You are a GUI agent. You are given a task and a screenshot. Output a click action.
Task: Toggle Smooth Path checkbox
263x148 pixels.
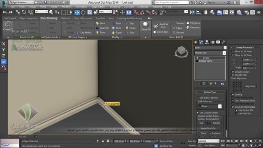(x=233, y=75)
